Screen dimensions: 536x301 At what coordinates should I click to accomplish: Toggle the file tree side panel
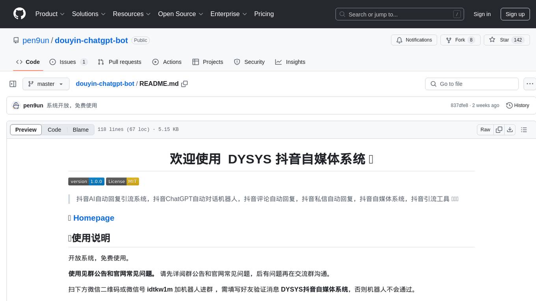[x=13, y=84]
